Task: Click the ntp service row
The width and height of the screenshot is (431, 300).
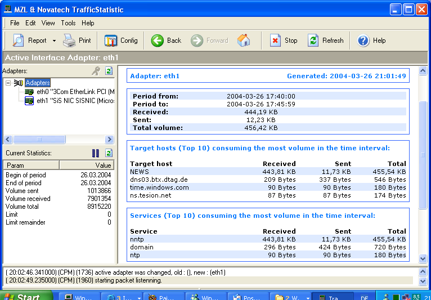Action: [268, 255]
